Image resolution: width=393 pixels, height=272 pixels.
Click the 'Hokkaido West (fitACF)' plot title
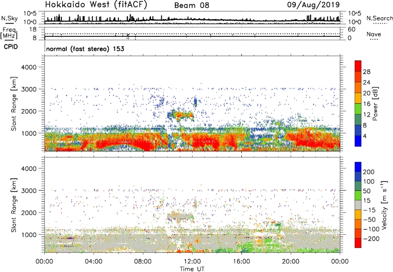(x=96, y=4)
